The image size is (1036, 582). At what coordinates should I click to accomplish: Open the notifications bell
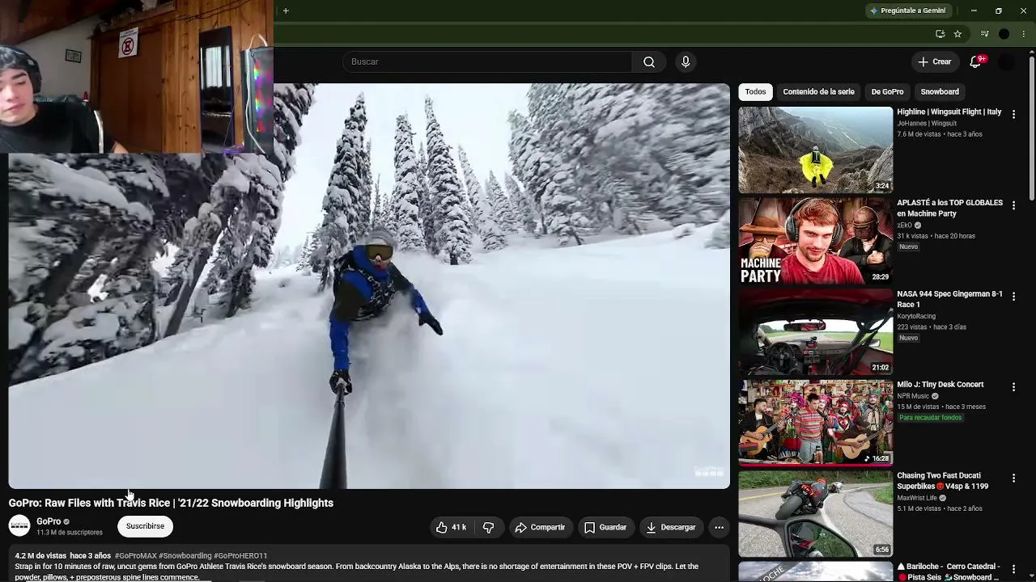(x=976, y=61)
